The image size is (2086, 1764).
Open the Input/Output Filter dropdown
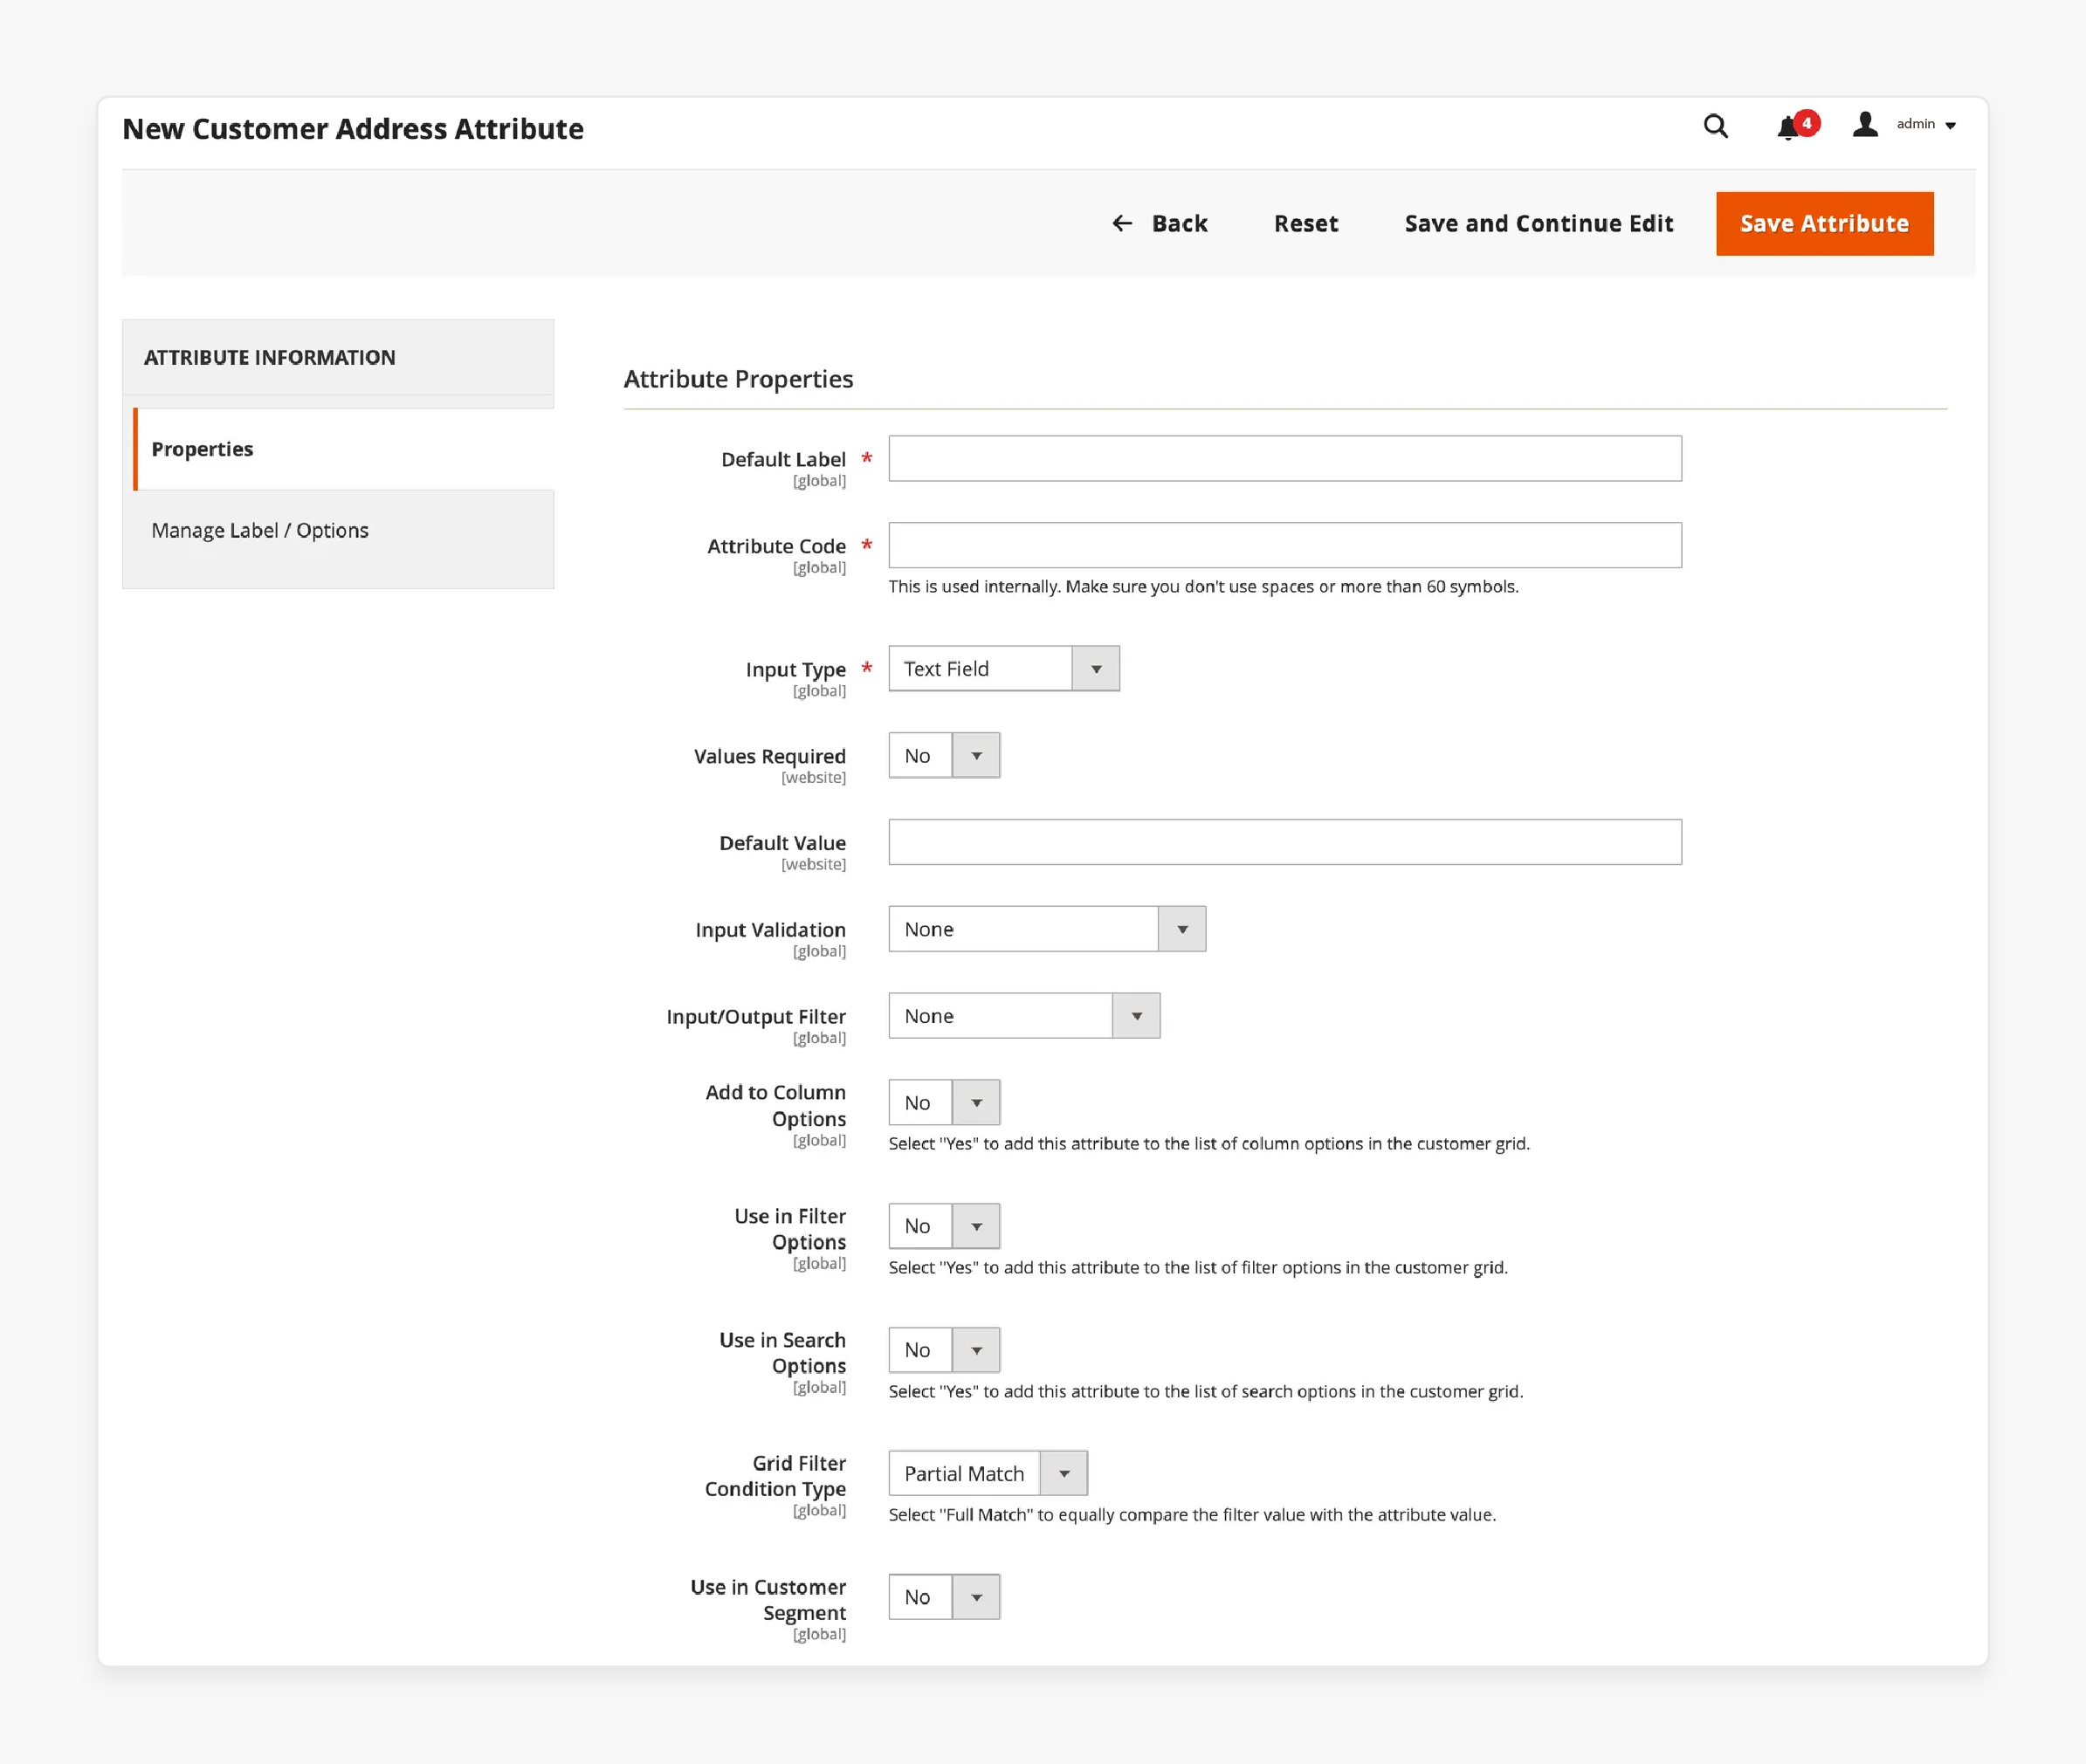(x=1023, y=1015)
